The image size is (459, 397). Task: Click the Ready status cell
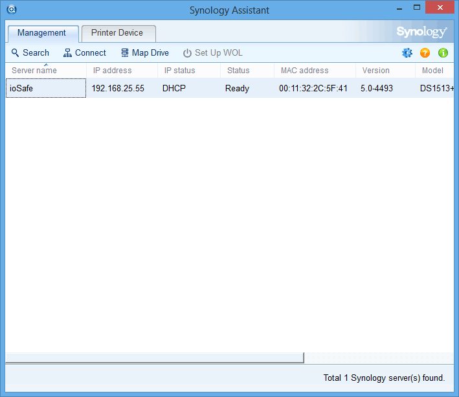[237, 89]
